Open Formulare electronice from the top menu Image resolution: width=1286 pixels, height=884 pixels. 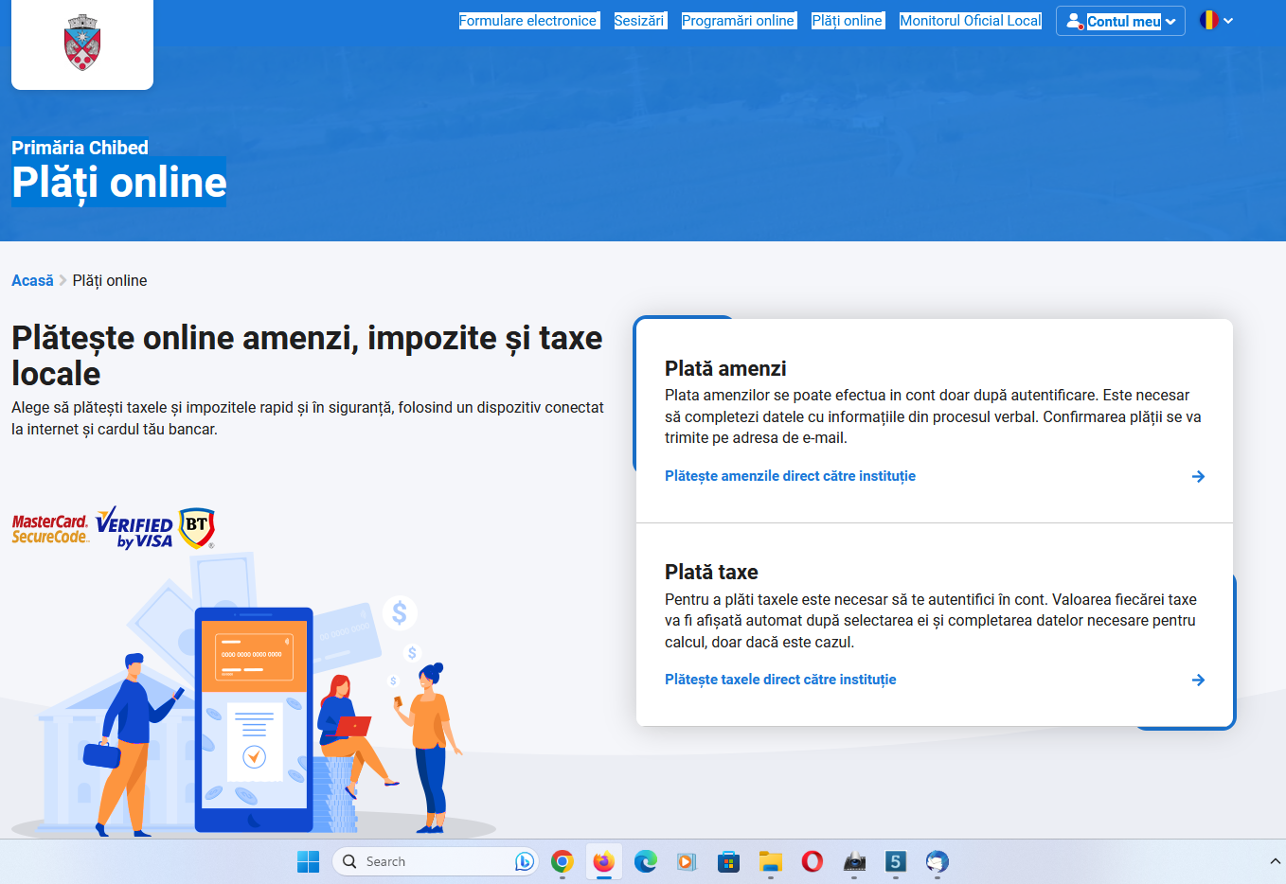coord(528,21)
